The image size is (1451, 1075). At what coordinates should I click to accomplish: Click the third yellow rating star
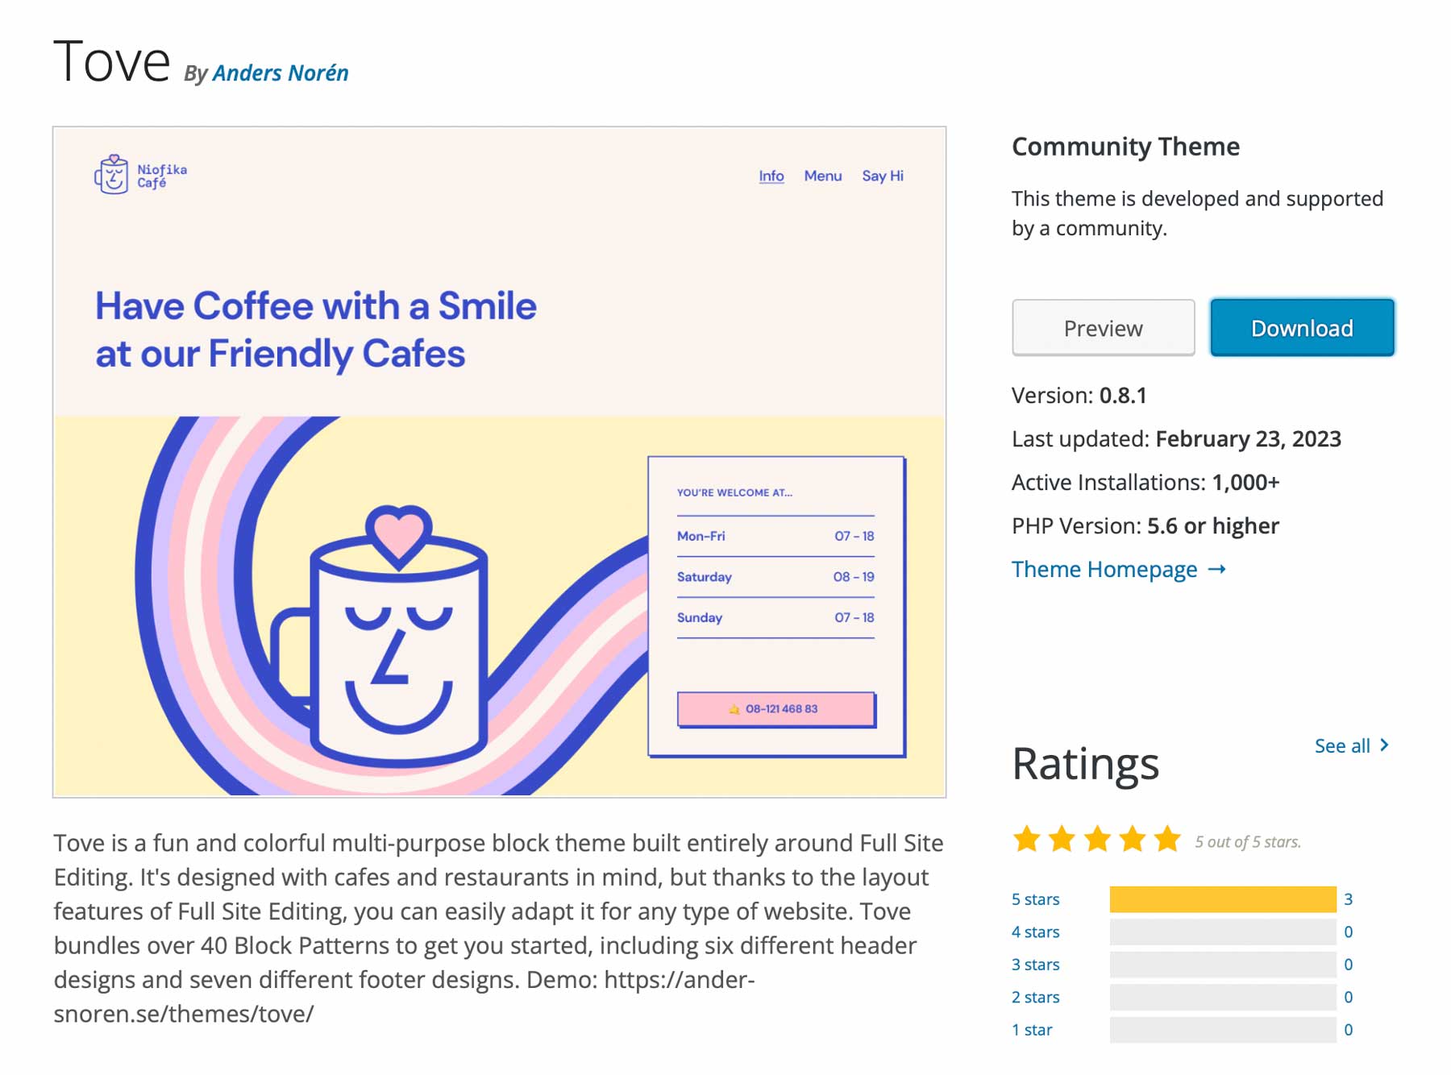1097,839
